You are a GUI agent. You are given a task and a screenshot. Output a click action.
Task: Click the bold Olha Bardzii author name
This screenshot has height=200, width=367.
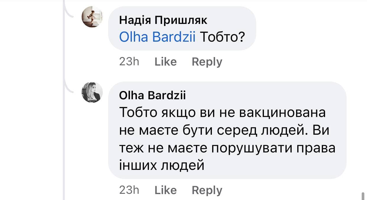[x=152, y=96]
